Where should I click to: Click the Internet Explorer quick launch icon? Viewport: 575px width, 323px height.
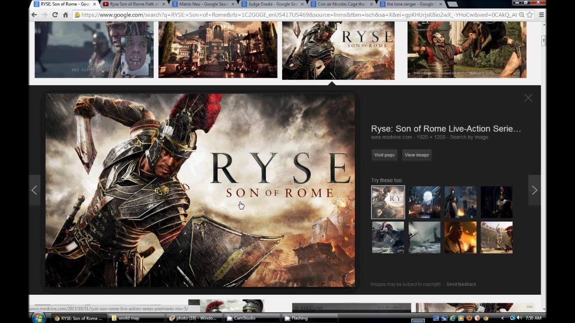click(452, 318)
